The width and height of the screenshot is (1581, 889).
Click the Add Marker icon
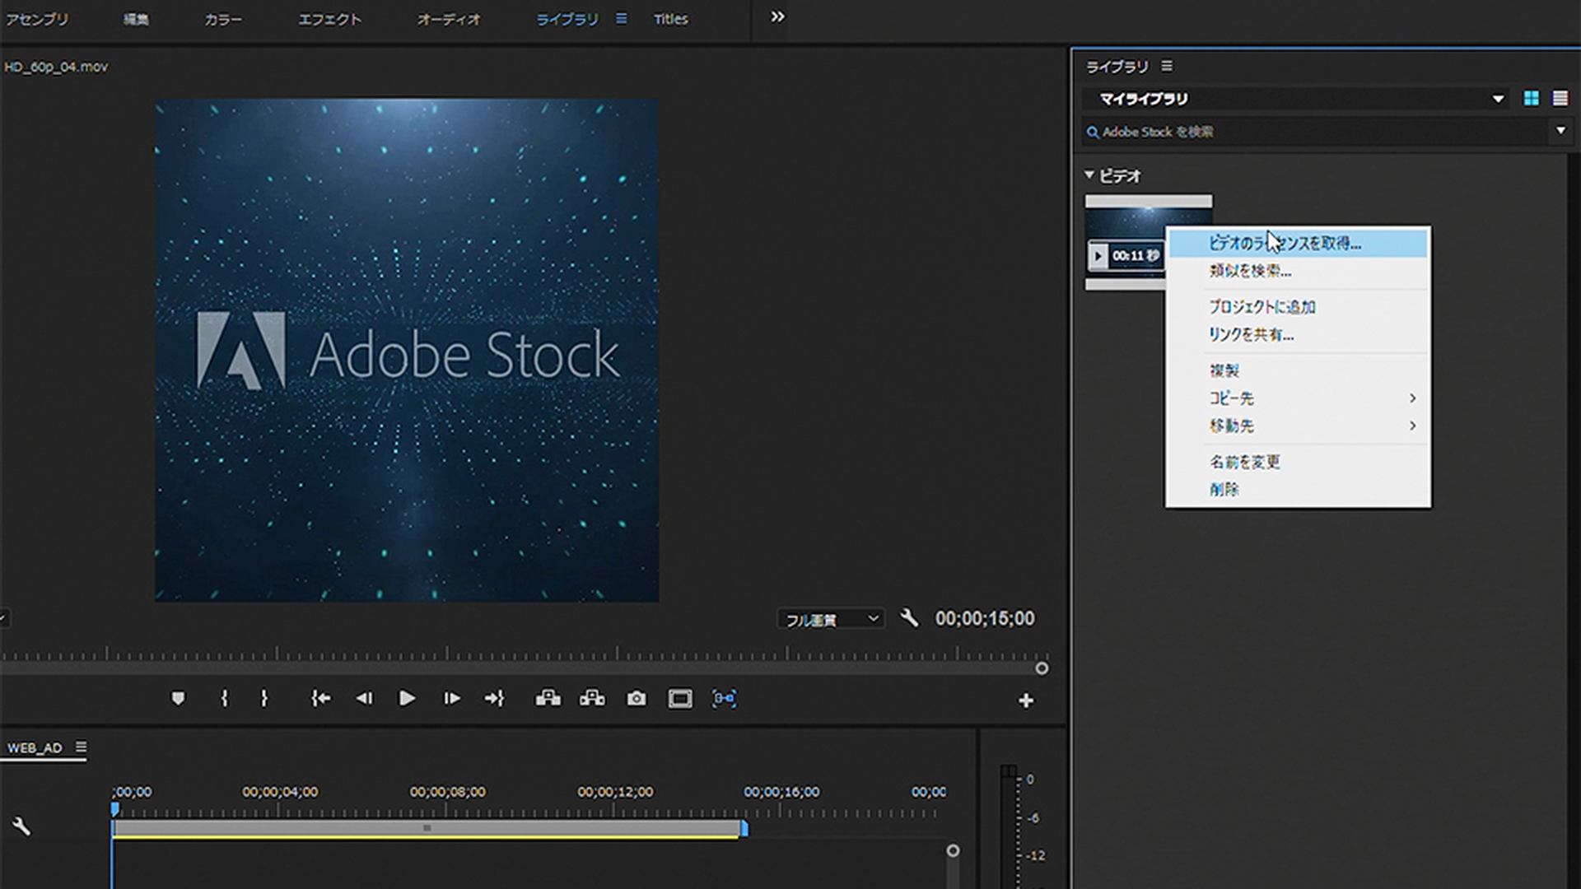pyautogui.click(x=178, y=699)
